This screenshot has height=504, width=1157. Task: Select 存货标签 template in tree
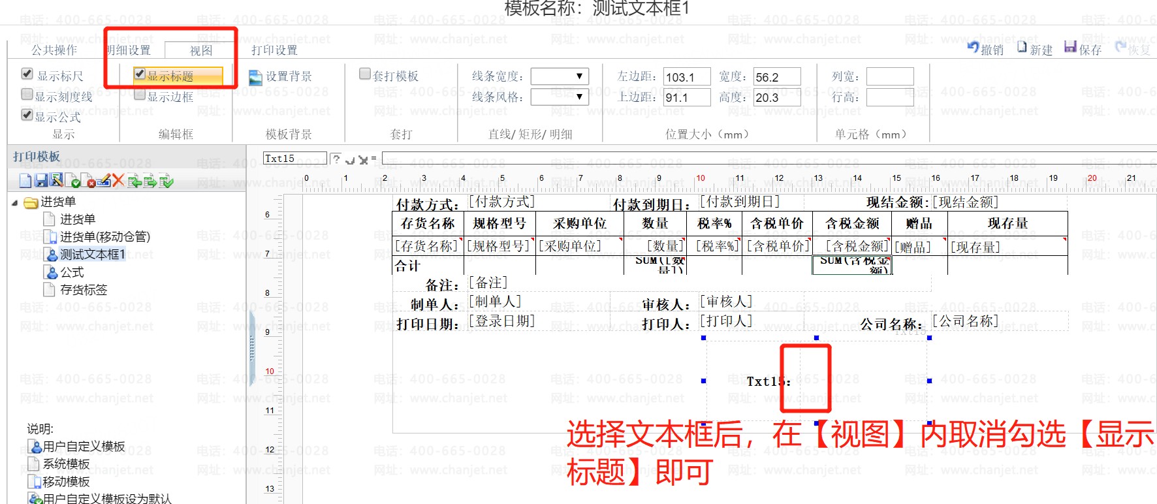click(x=84, y=289)
